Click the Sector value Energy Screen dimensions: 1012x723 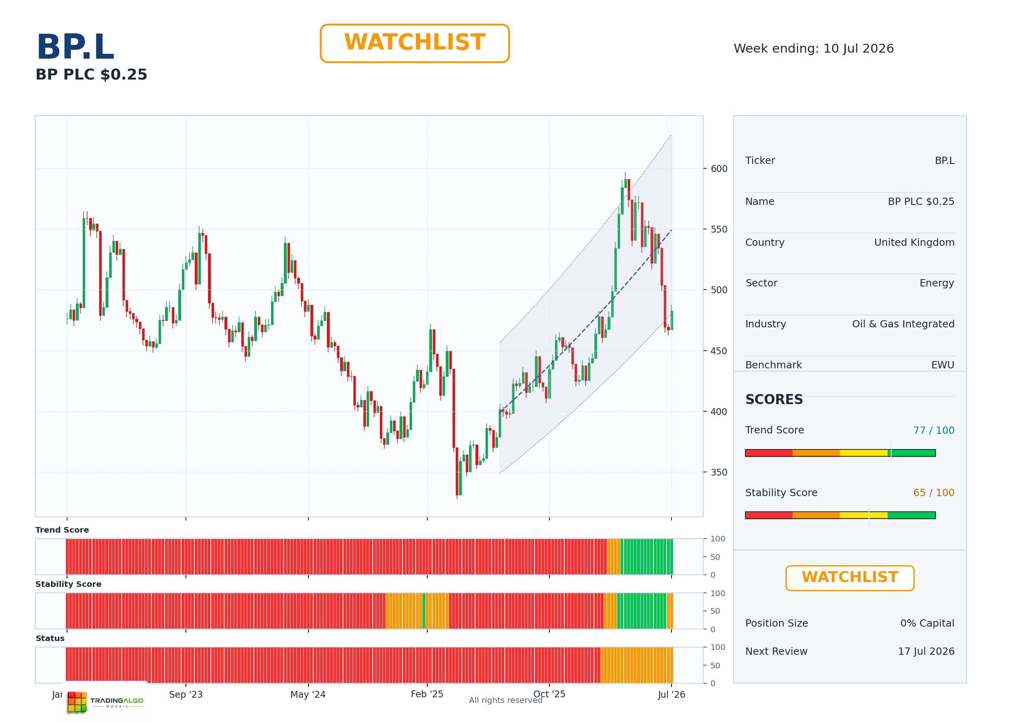click(x=937, y=283)
